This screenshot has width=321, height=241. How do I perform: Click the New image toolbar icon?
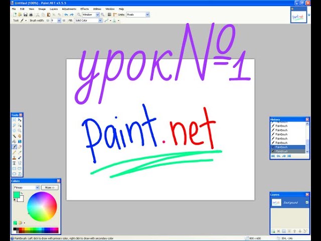(x=15, y=15)
